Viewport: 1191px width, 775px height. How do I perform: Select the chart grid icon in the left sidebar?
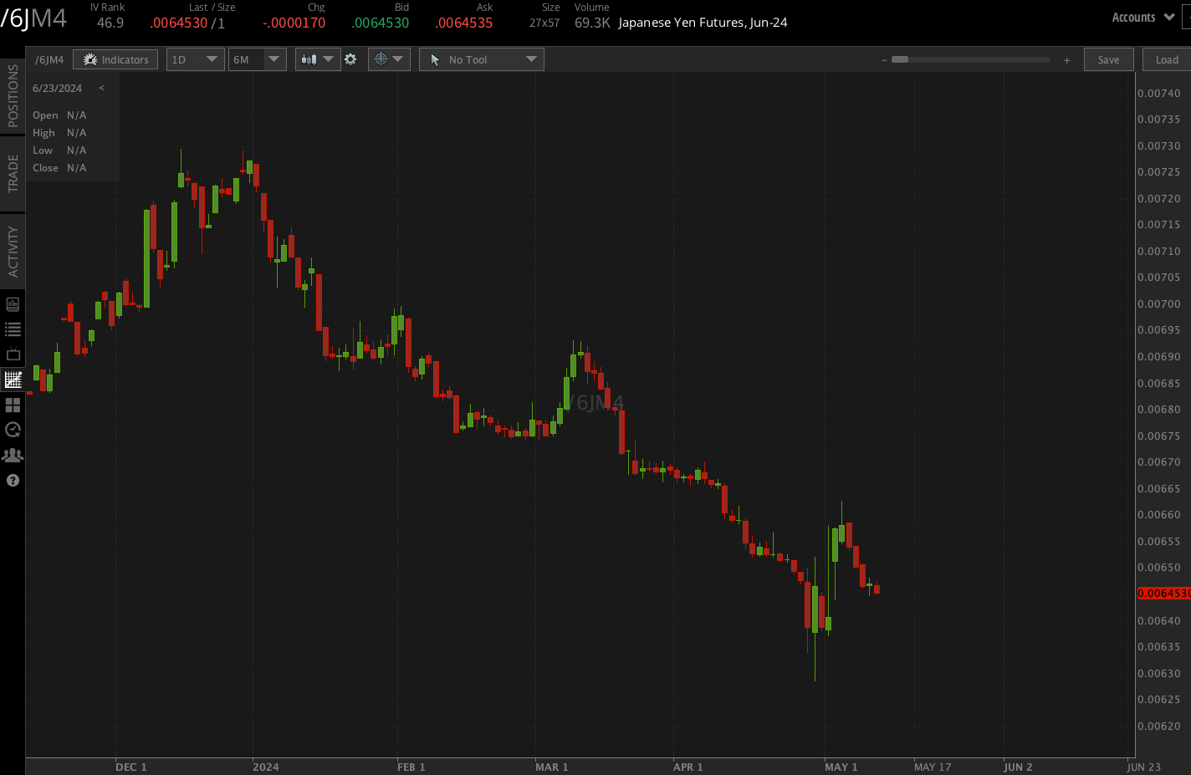[13, 380]
